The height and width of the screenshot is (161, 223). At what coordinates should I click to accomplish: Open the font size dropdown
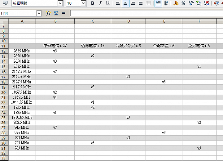point(83,3)
